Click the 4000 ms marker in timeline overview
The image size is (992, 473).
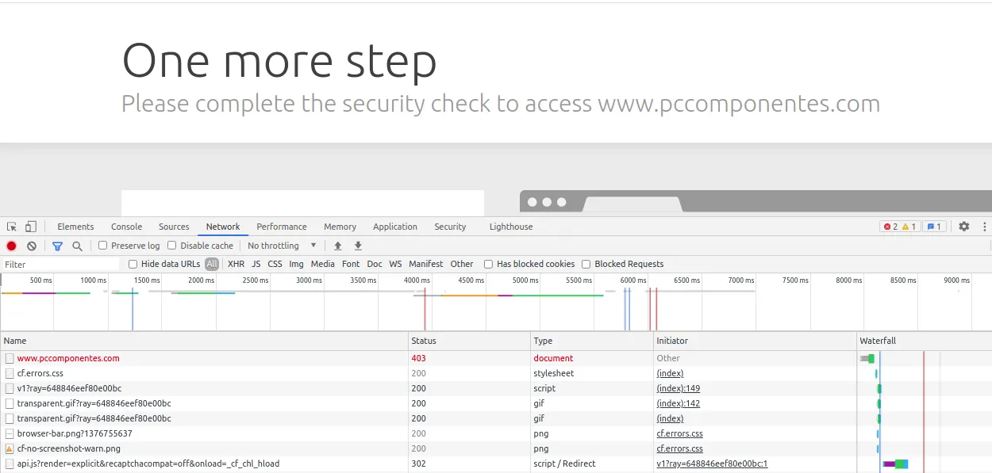point(417,280)
